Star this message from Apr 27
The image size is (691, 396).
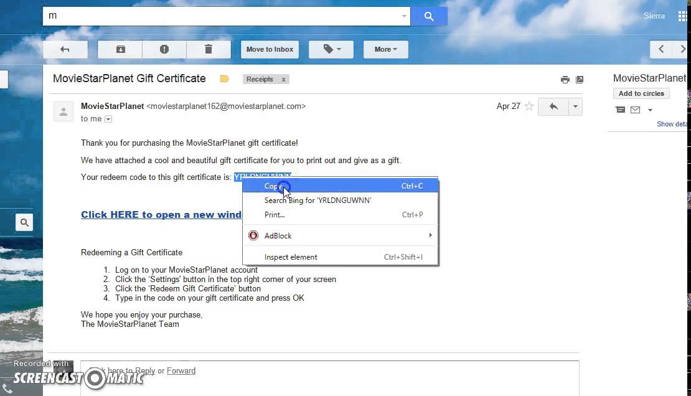pos(529,106)
